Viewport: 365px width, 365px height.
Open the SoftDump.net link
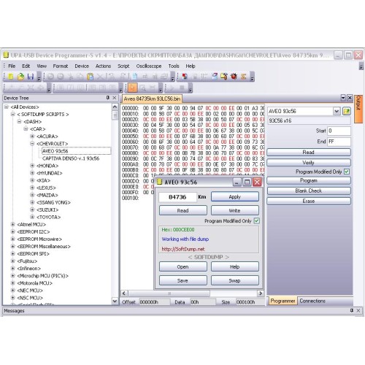point(183,249)
